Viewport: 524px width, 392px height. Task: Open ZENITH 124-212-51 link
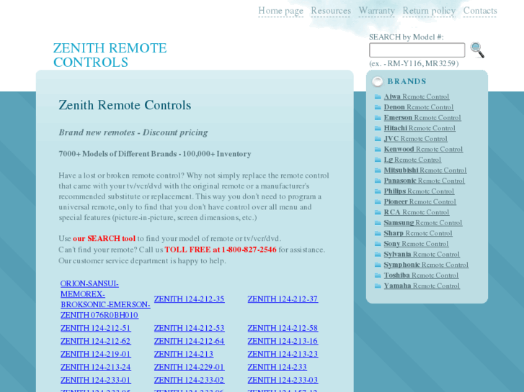click(96, 328)
